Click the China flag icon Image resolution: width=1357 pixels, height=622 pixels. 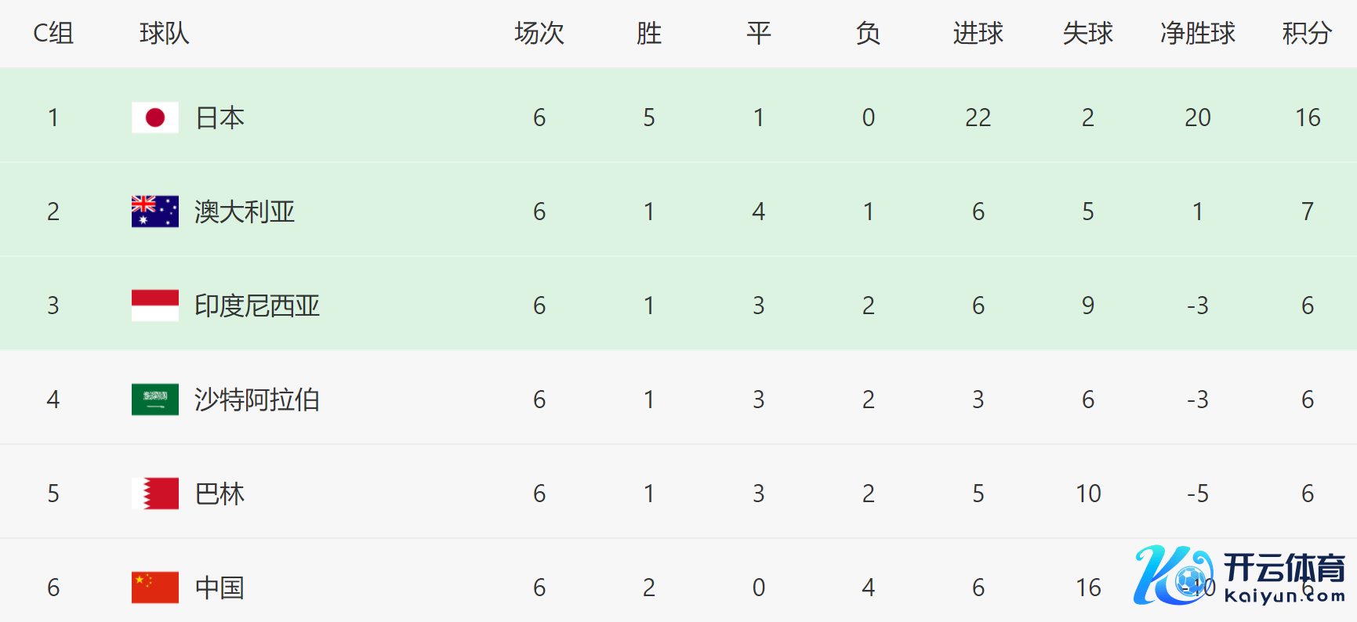coord(155,588)
